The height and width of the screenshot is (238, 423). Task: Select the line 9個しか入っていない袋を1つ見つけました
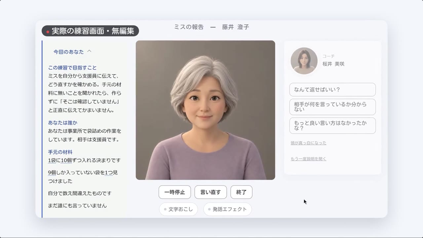(x=83, y=177)
